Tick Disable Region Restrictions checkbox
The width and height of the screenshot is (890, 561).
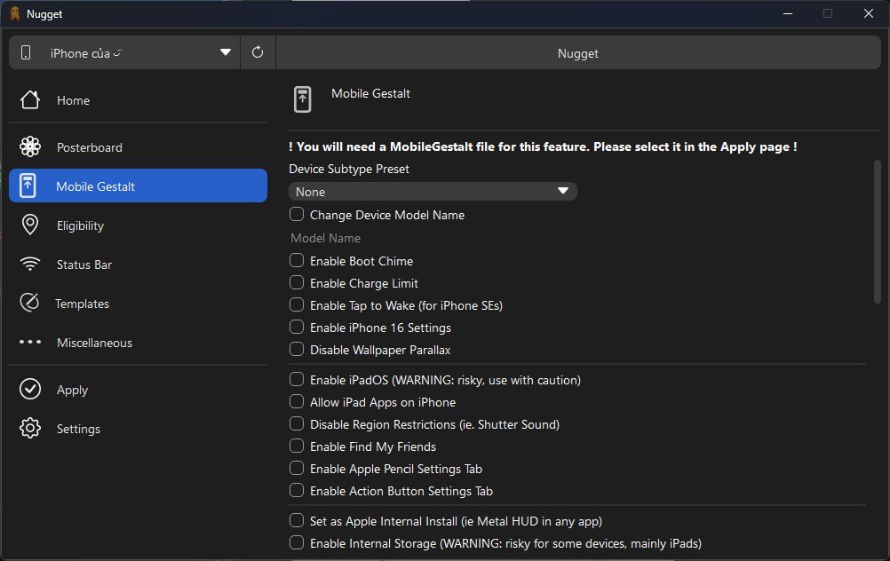[x=297, y=423]
